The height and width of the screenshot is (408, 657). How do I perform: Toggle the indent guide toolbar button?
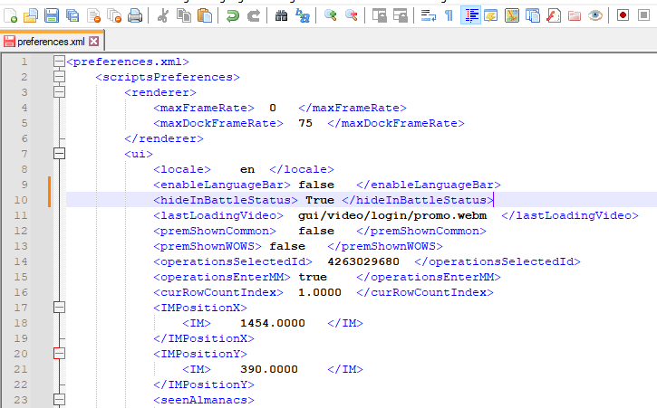click(471, 15)
